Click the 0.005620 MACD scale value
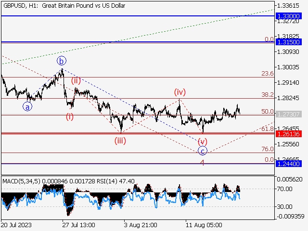The height and width of the screenshot is (231, 308). tap(290, 180)
